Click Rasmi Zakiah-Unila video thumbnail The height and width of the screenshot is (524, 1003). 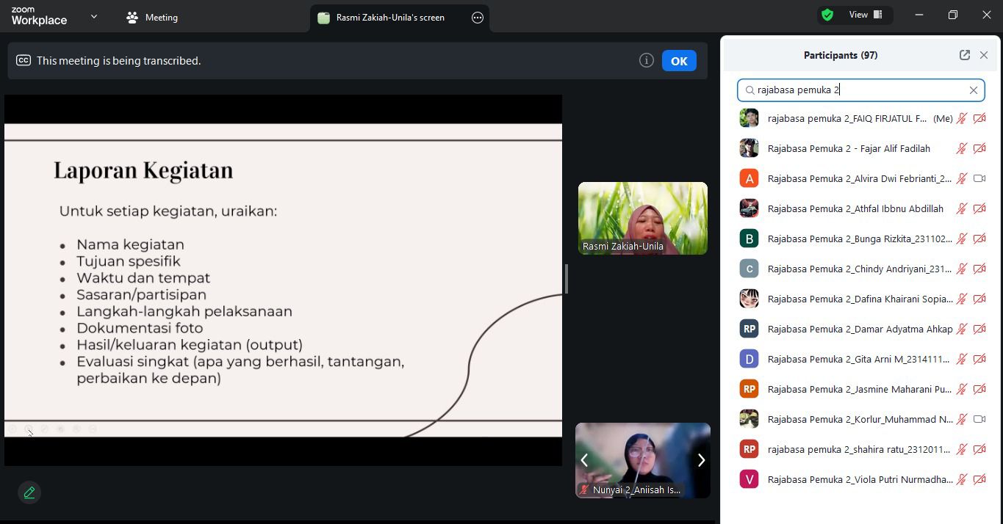tap(643, 219)
